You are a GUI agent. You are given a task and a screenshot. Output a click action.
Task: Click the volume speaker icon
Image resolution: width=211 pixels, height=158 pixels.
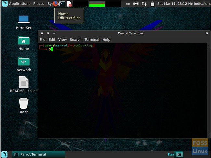(x=136, y=4)
